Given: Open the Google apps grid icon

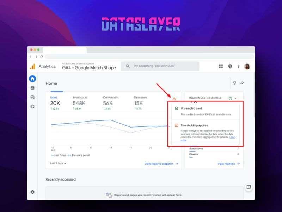Looking at the screenshot, I should pyautogui.click(x=221, y=66).
